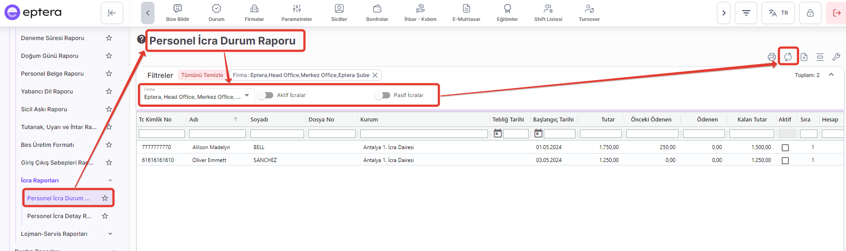
Task: Open the language selector TR icon
Action: coord(778,13)
